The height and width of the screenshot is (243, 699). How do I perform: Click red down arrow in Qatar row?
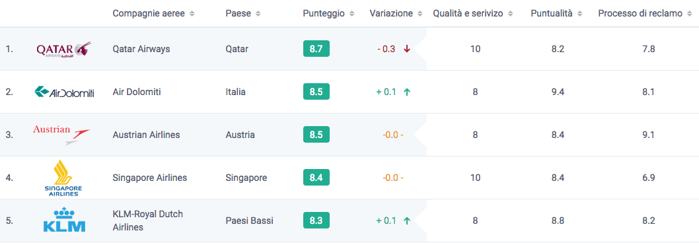click(x=406, y=49)
